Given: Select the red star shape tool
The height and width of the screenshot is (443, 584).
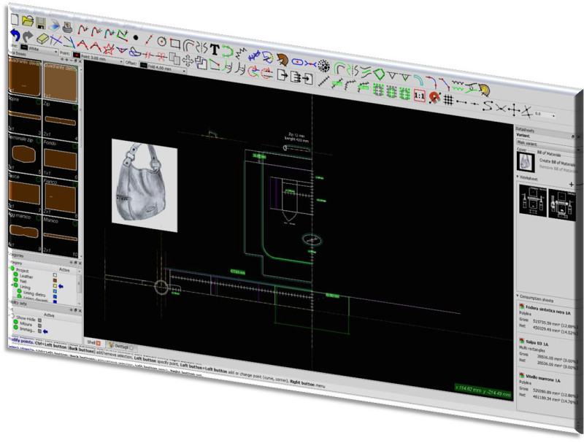Looking at the screenshot, I should click(108, 48).
